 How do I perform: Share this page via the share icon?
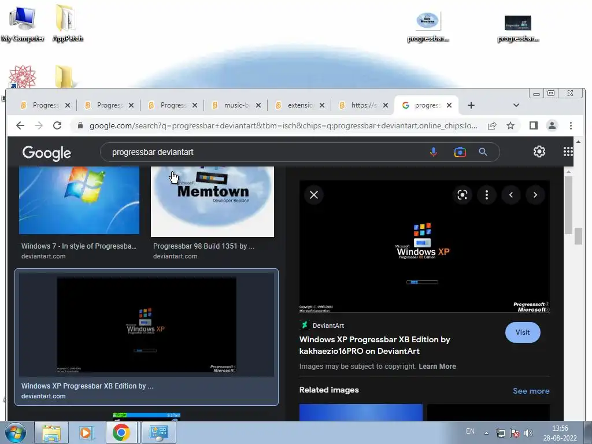point(492,125)
